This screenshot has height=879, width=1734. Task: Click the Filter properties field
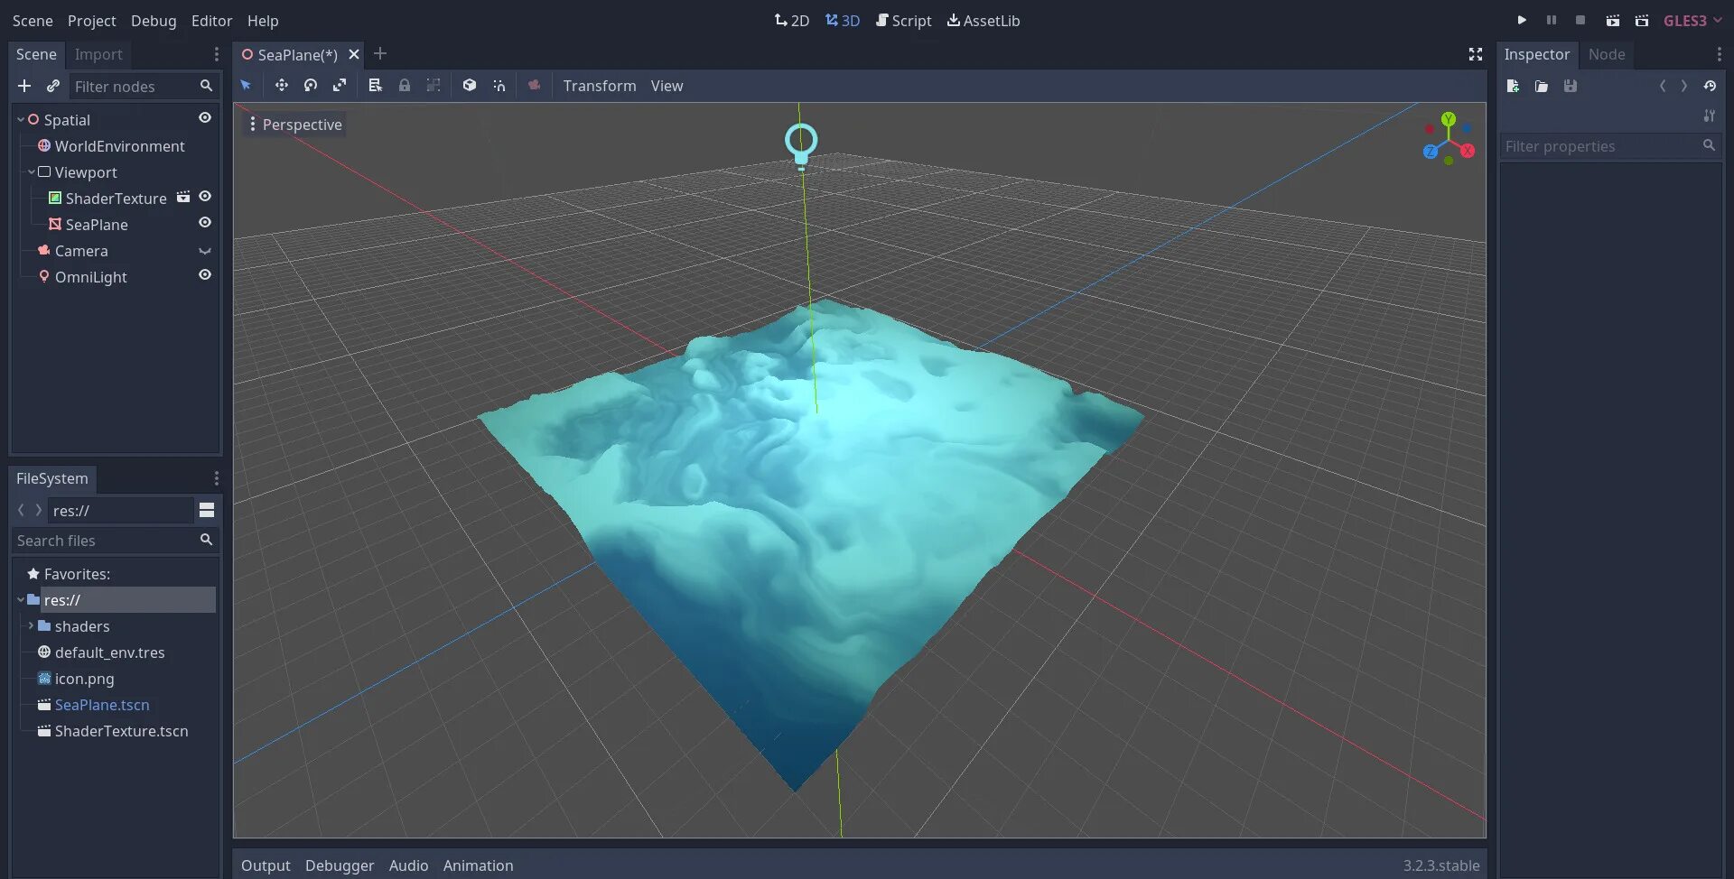(1610, 146)
